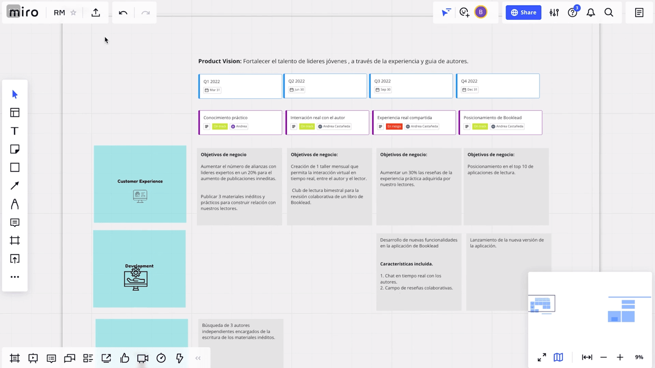
Task: Click the Share button
Action: coord(523,12)
